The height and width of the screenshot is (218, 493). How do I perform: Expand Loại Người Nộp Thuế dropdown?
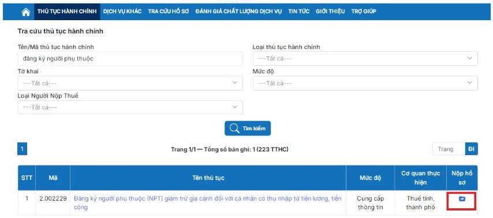click(x=130, y=107)
